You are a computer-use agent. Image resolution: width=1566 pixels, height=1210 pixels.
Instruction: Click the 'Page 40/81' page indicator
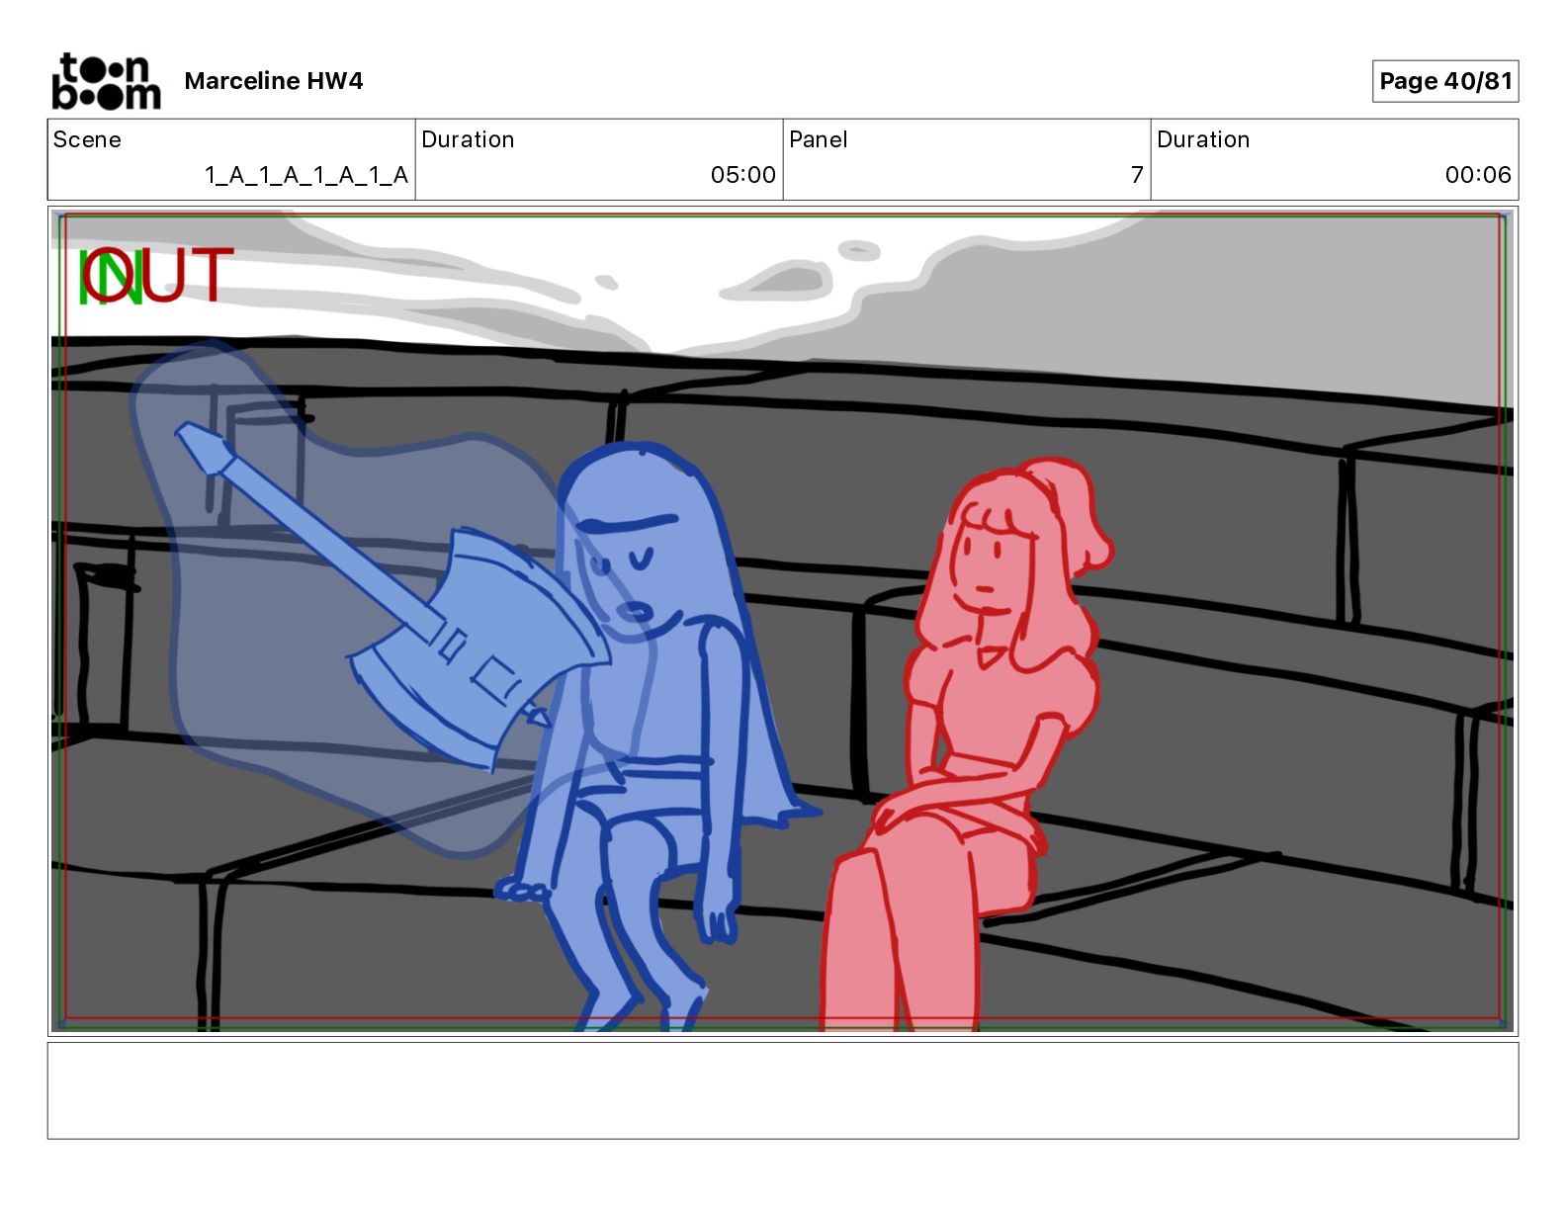point(1445,81)
